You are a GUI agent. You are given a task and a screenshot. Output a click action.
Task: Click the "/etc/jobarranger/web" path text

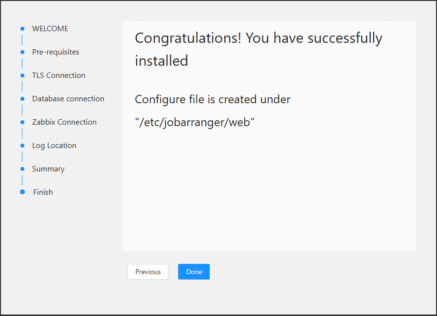click(195, 122)
